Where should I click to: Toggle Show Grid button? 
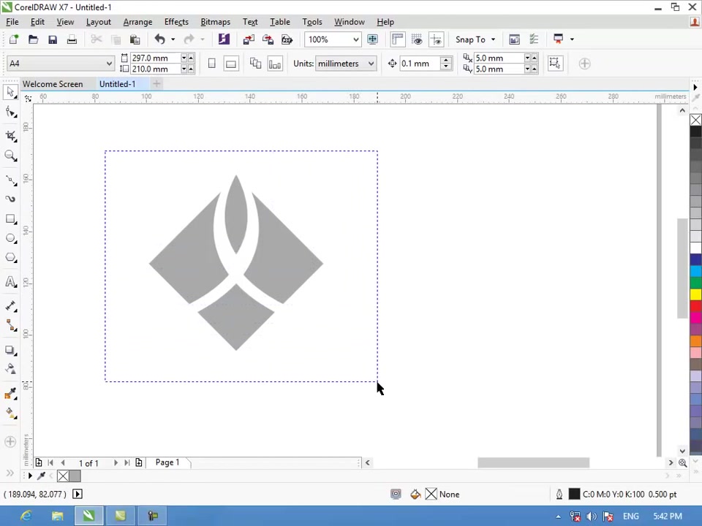pyautogui.click(x=417, y=39)
